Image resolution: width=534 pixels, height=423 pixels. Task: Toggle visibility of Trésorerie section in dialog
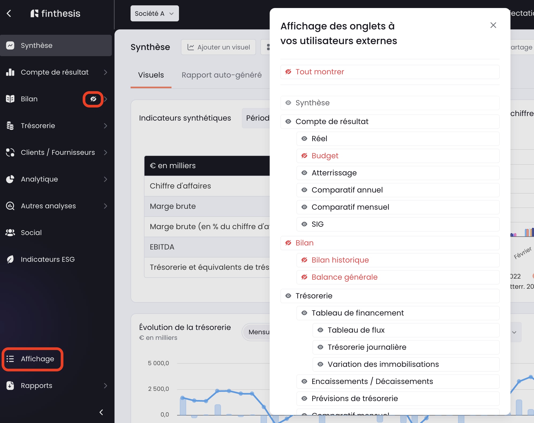point(288,296)
